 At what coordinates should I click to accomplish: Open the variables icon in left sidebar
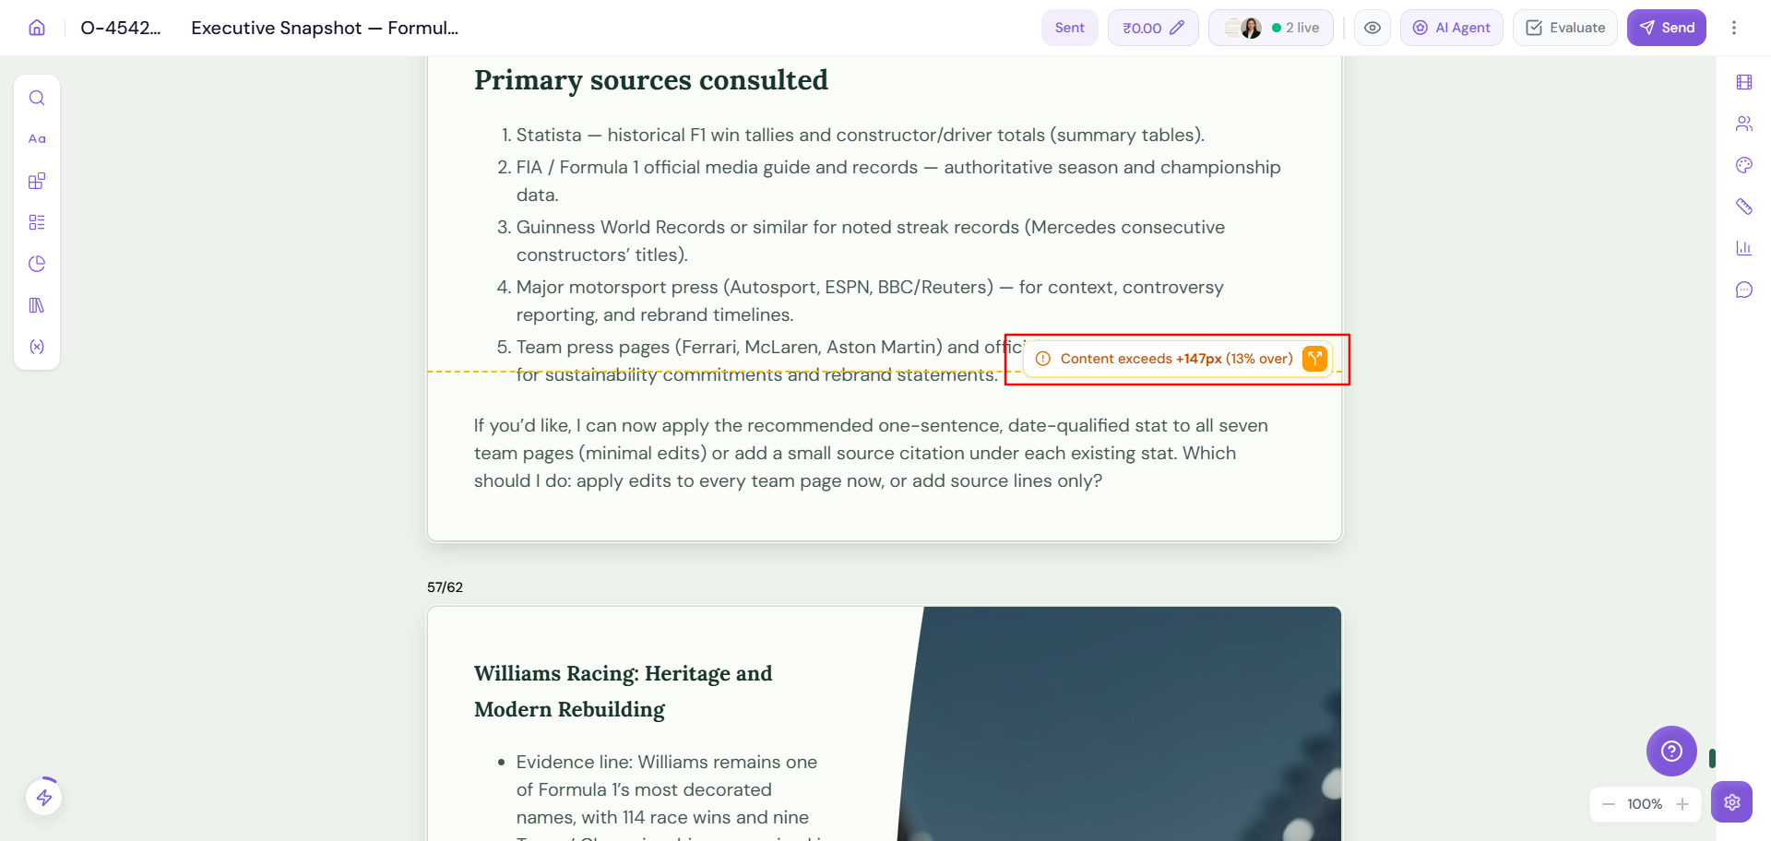(37, 347)
